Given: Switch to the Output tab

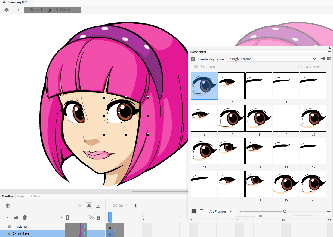Looking at the screenshot, I should click(22, 196).
